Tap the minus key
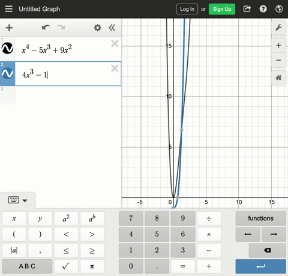The height and width of the screenshot is (276, 288). coord(209,250)
